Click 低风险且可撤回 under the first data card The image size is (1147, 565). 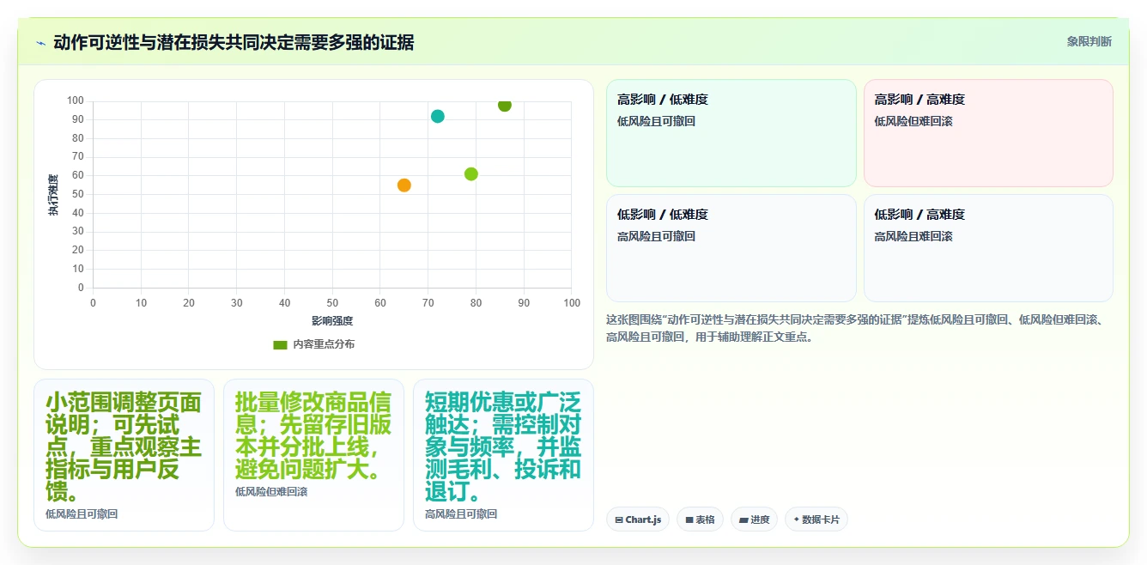tap(82, 514)
